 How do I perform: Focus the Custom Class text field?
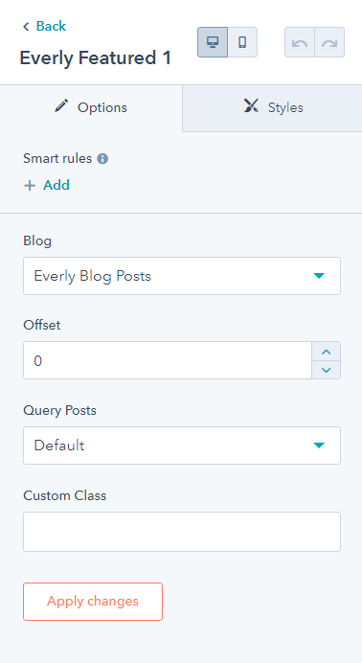182,532
